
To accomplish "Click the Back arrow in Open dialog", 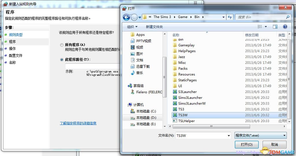I will tap(126, 17).
